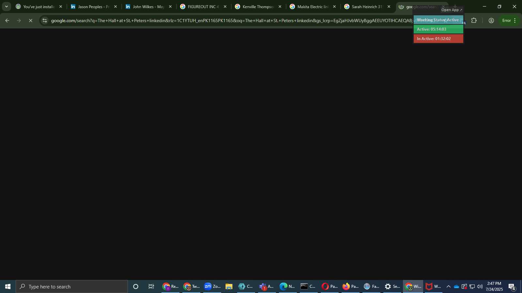Open Microsoft Edge from the taskbar
The height and width of the screenshot is (293, 522).
[287, 286]
